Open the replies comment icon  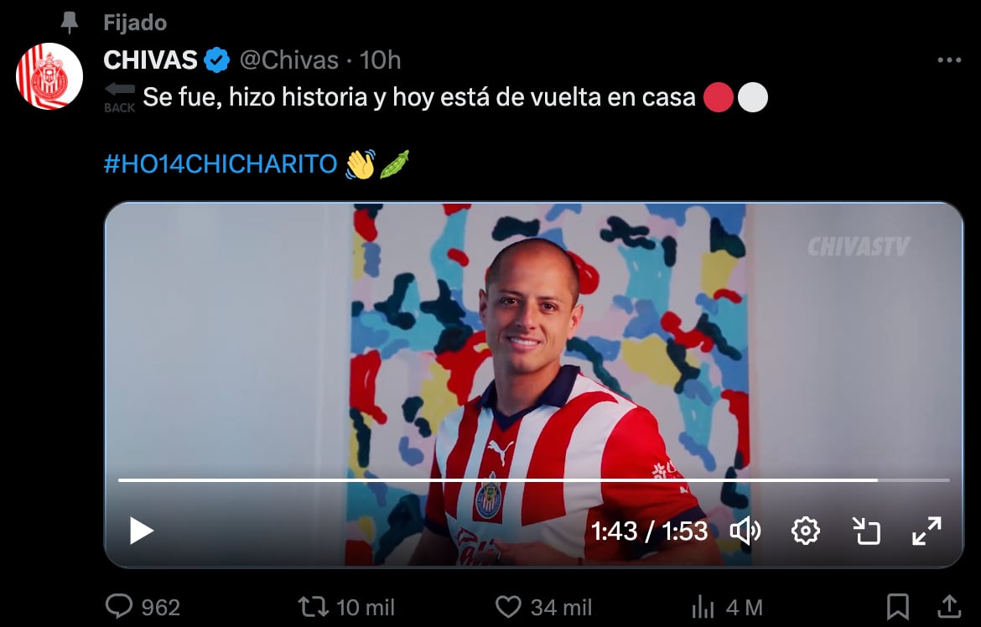click(119, 606)
